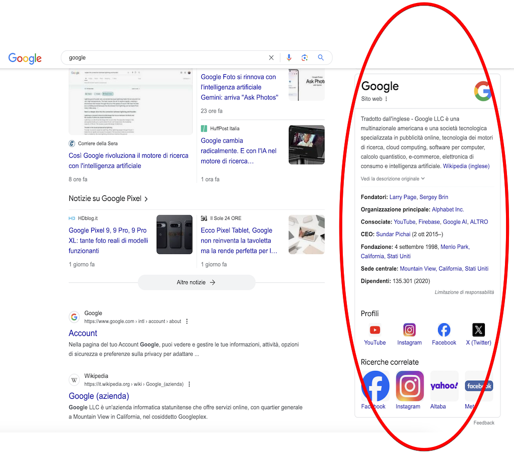Open 'Google cambia radicalmente' HuffPost article

point(238,151)
